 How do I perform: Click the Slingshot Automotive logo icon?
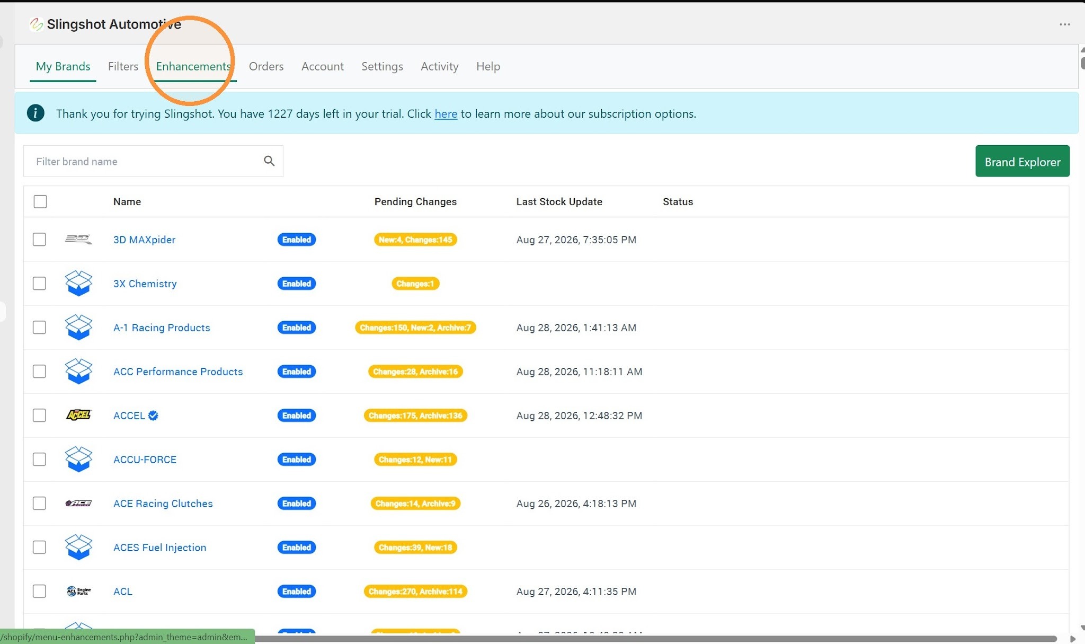36,24
